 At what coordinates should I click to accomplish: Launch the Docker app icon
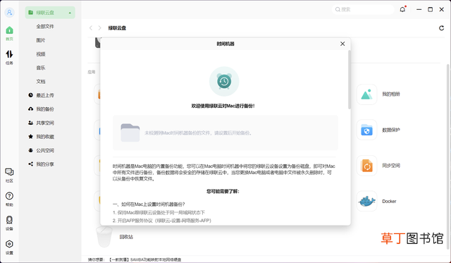(366, 201)
